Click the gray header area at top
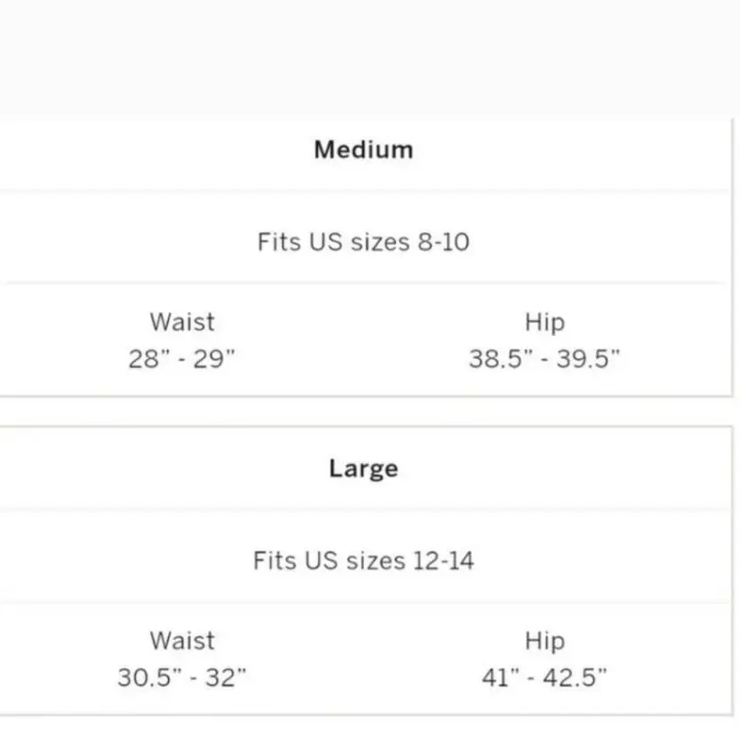 [x=370, y=54]
